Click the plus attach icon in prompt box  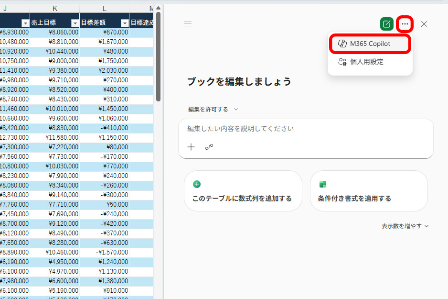(x=191, y=147)
